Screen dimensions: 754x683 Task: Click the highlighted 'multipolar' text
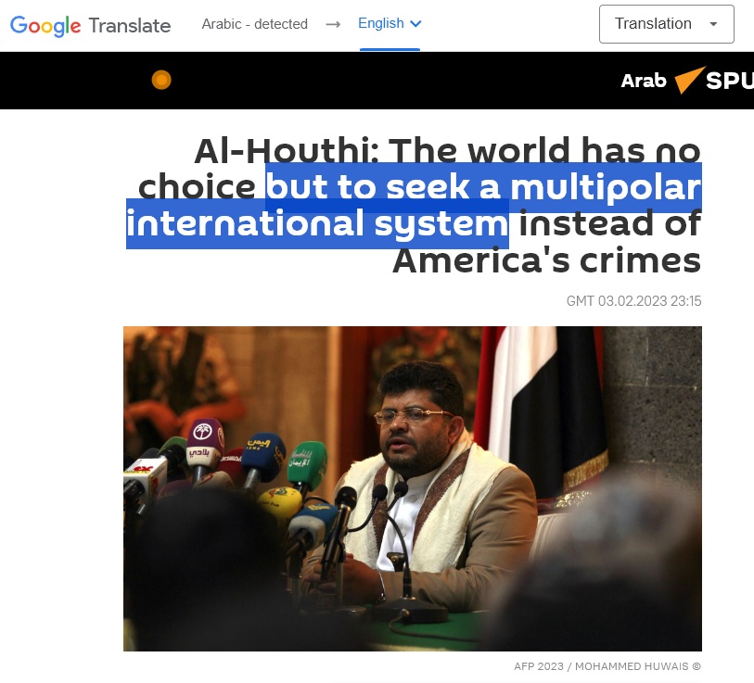coord(606,187)
